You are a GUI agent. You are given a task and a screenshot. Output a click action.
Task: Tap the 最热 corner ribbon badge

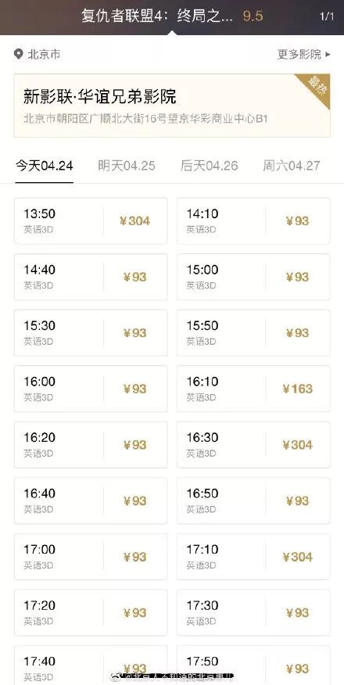pyautogui.click(x=314, y=89)
